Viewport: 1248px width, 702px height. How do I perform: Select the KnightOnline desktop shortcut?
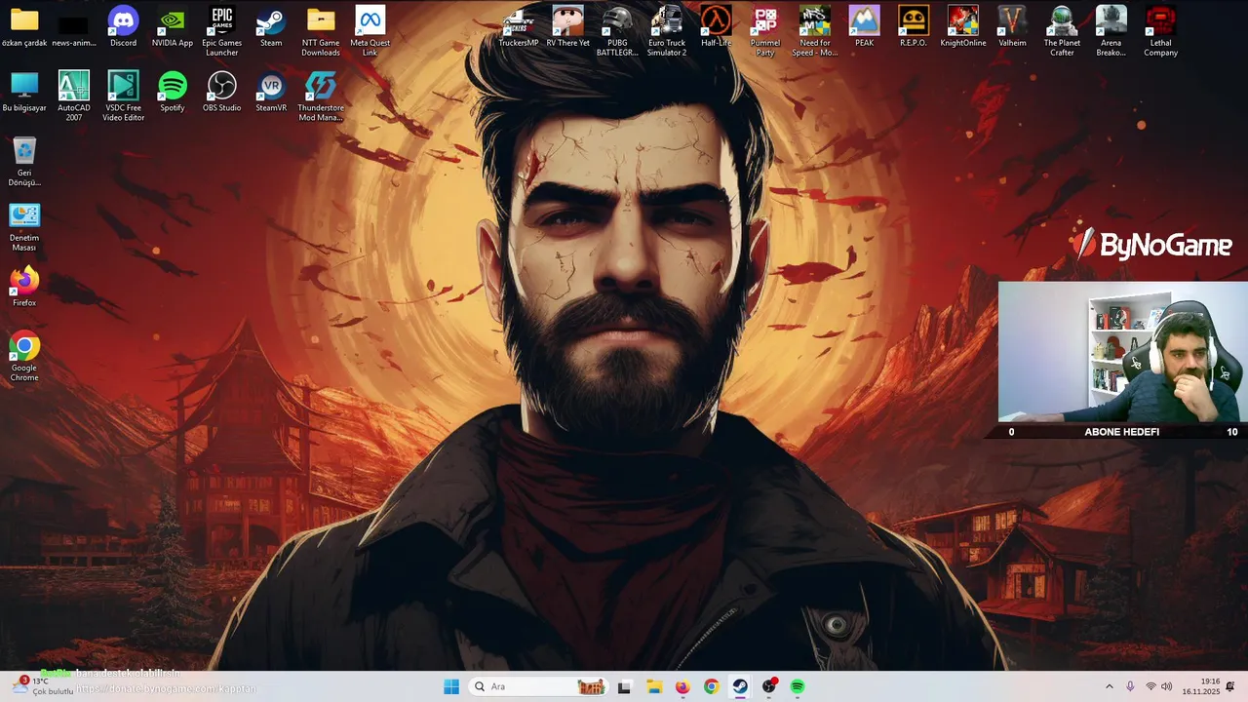963,27
